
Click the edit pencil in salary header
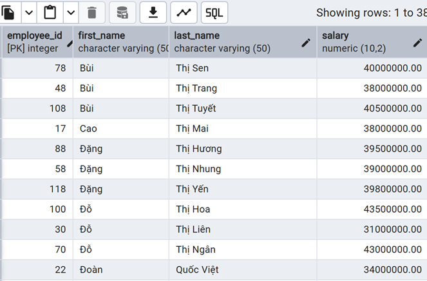[x=417, y=43]
